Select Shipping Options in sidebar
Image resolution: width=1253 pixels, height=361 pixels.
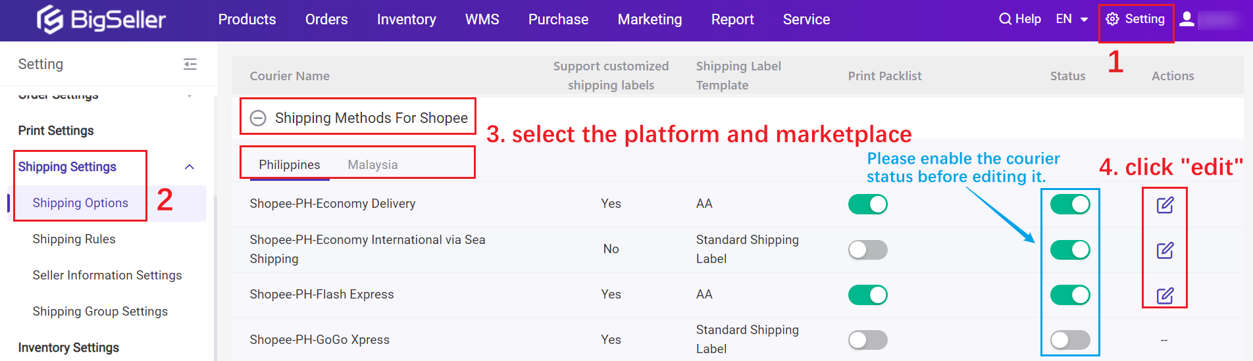click(80, 203)
